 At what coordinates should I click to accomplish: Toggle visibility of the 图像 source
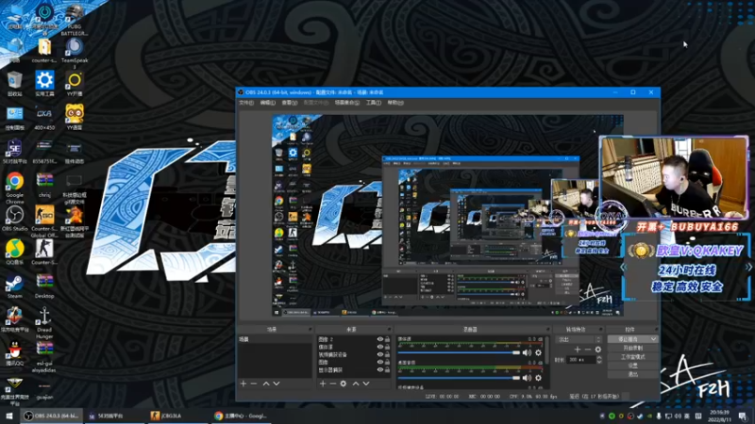tap(380, 363)
